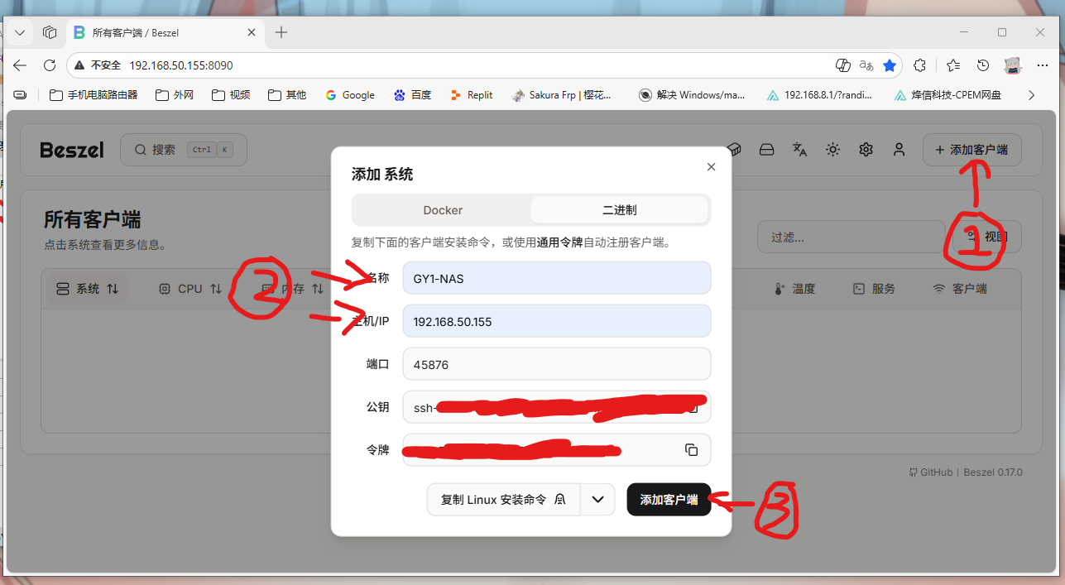Expand the install command dropdown chevron
This screenshot has height=585, width=1065.
click(x=597, y=500)
